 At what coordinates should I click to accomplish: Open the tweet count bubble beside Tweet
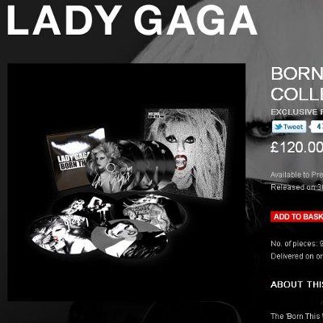point(317,127)
